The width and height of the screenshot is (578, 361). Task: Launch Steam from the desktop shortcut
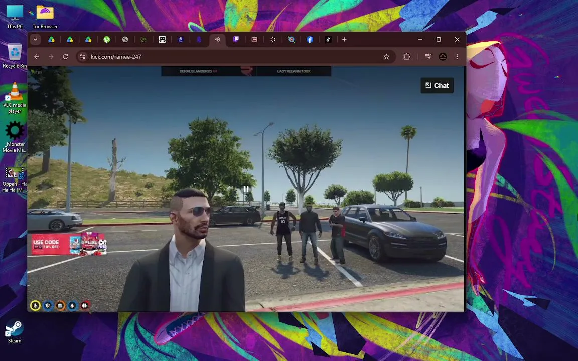click(15, 331)
